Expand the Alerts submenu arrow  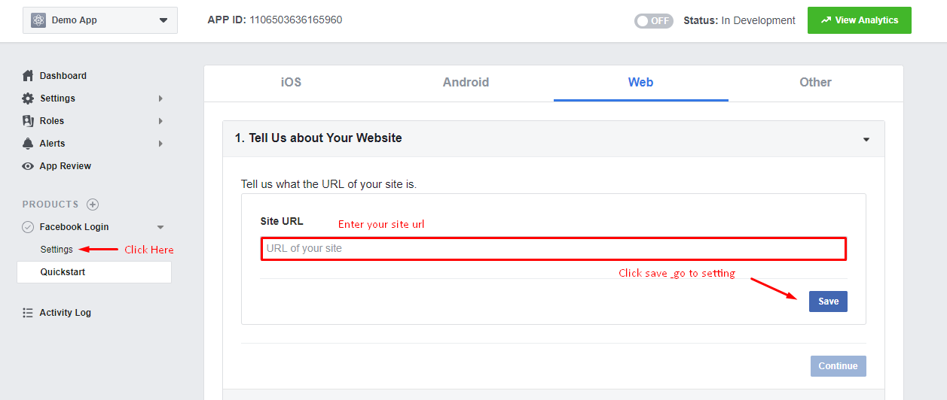point(160,144)
